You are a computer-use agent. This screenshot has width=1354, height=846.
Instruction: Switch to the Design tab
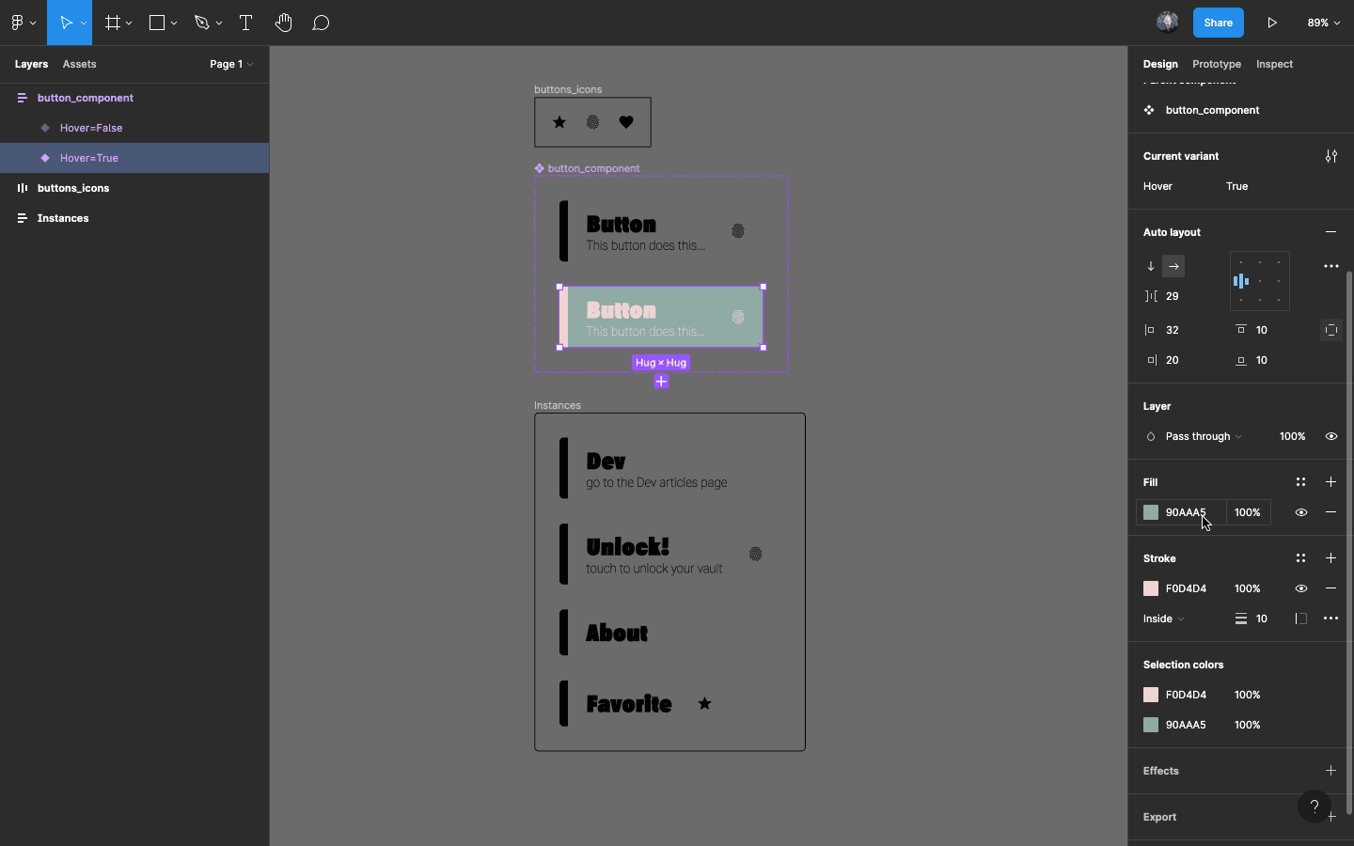click(1160, 64)
